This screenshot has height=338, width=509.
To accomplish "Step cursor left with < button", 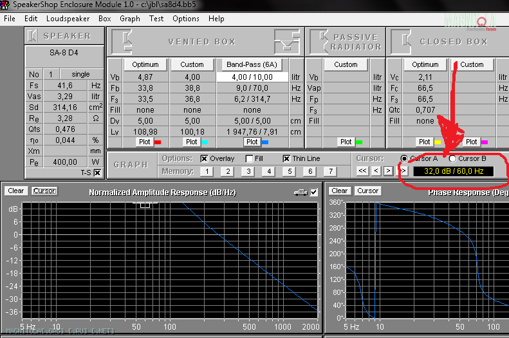I will point(376,171).
